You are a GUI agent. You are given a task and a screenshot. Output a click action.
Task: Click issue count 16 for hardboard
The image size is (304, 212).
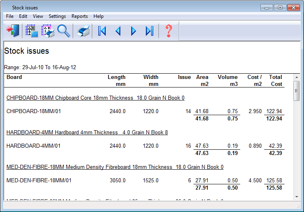[188, 146]
